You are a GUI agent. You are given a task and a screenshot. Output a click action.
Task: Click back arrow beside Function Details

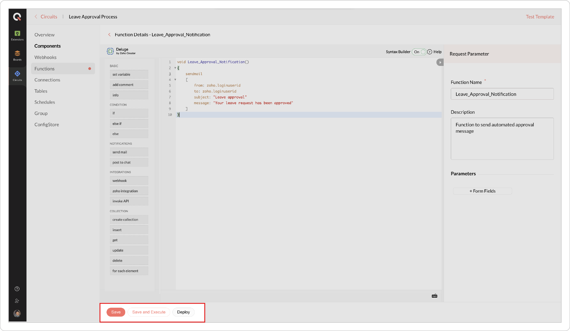pos(109,35)
